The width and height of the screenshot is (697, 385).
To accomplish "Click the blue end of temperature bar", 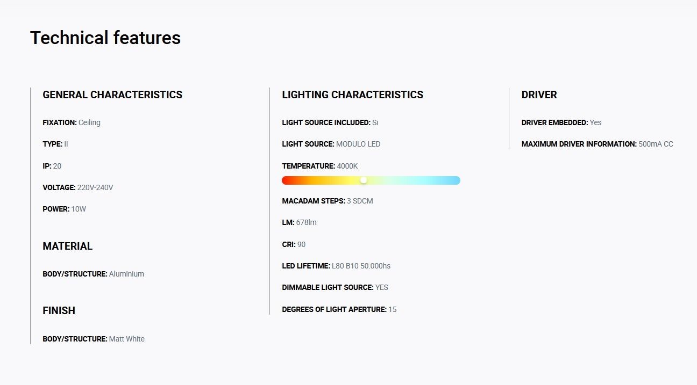I will pos(456,180).
